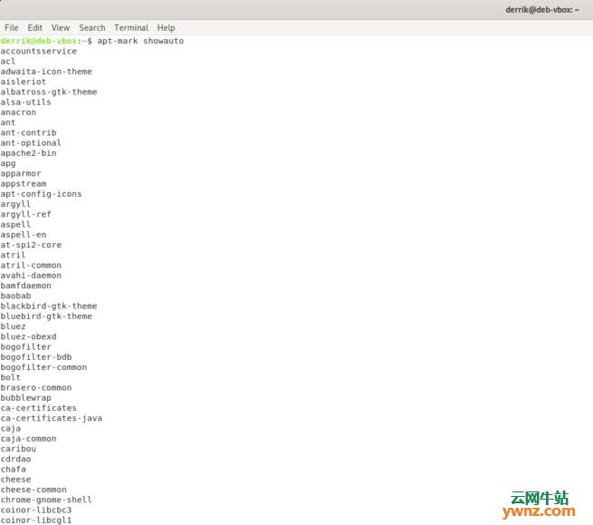This screenshot has height=525, width=593.
Task: Open the Search menu
Action: pyautogui.click(x=92, y=27)
